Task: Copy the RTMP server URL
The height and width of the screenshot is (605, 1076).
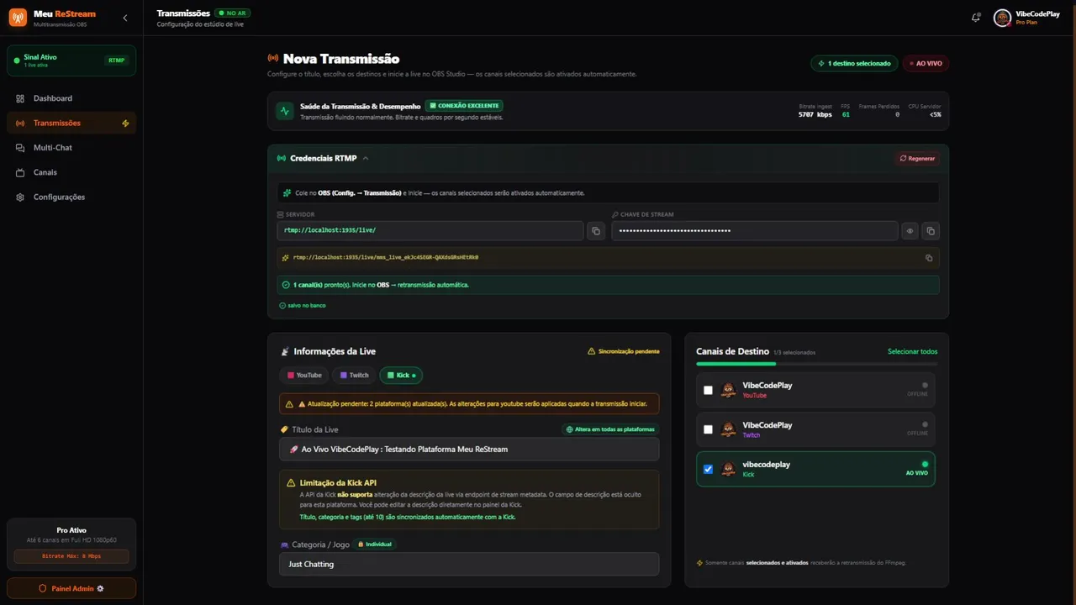Action: point(596,231)
